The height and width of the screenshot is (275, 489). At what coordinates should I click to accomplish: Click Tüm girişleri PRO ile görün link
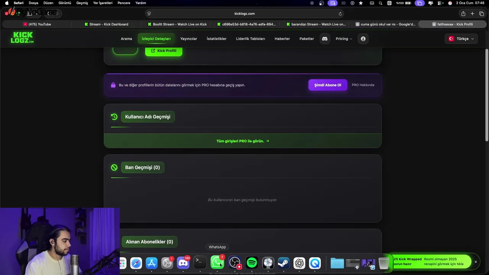243,141
